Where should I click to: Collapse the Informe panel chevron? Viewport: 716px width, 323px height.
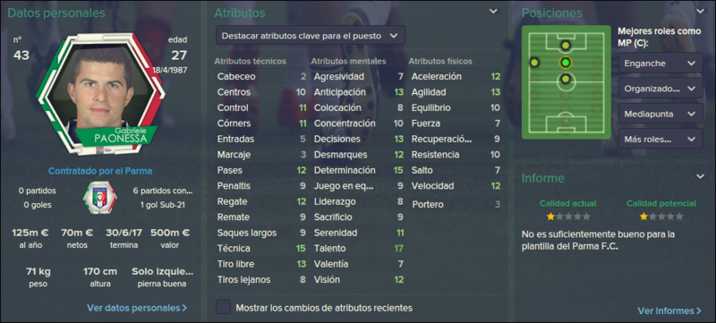point(701,176)
